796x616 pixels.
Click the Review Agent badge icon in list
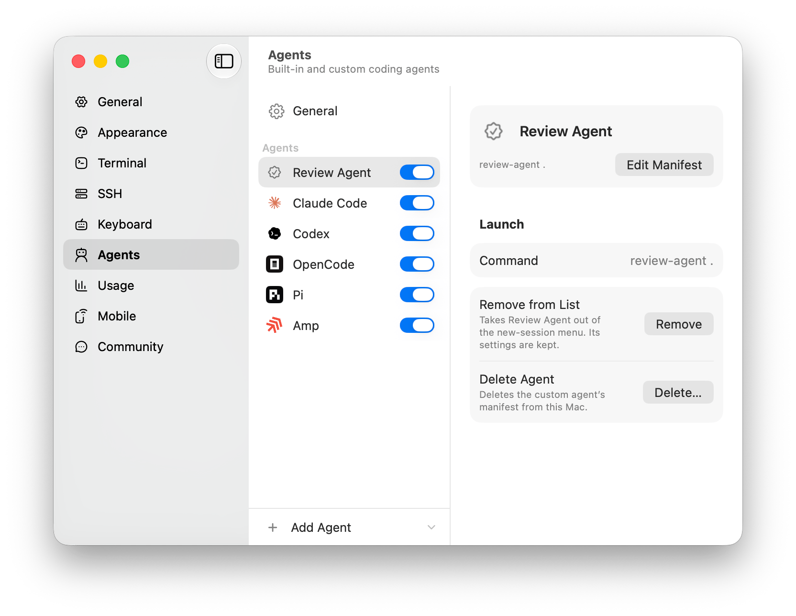point(275,172)
